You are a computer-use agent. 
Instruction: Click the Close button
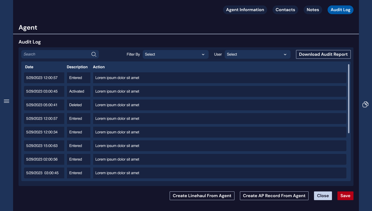pos(323,196)
